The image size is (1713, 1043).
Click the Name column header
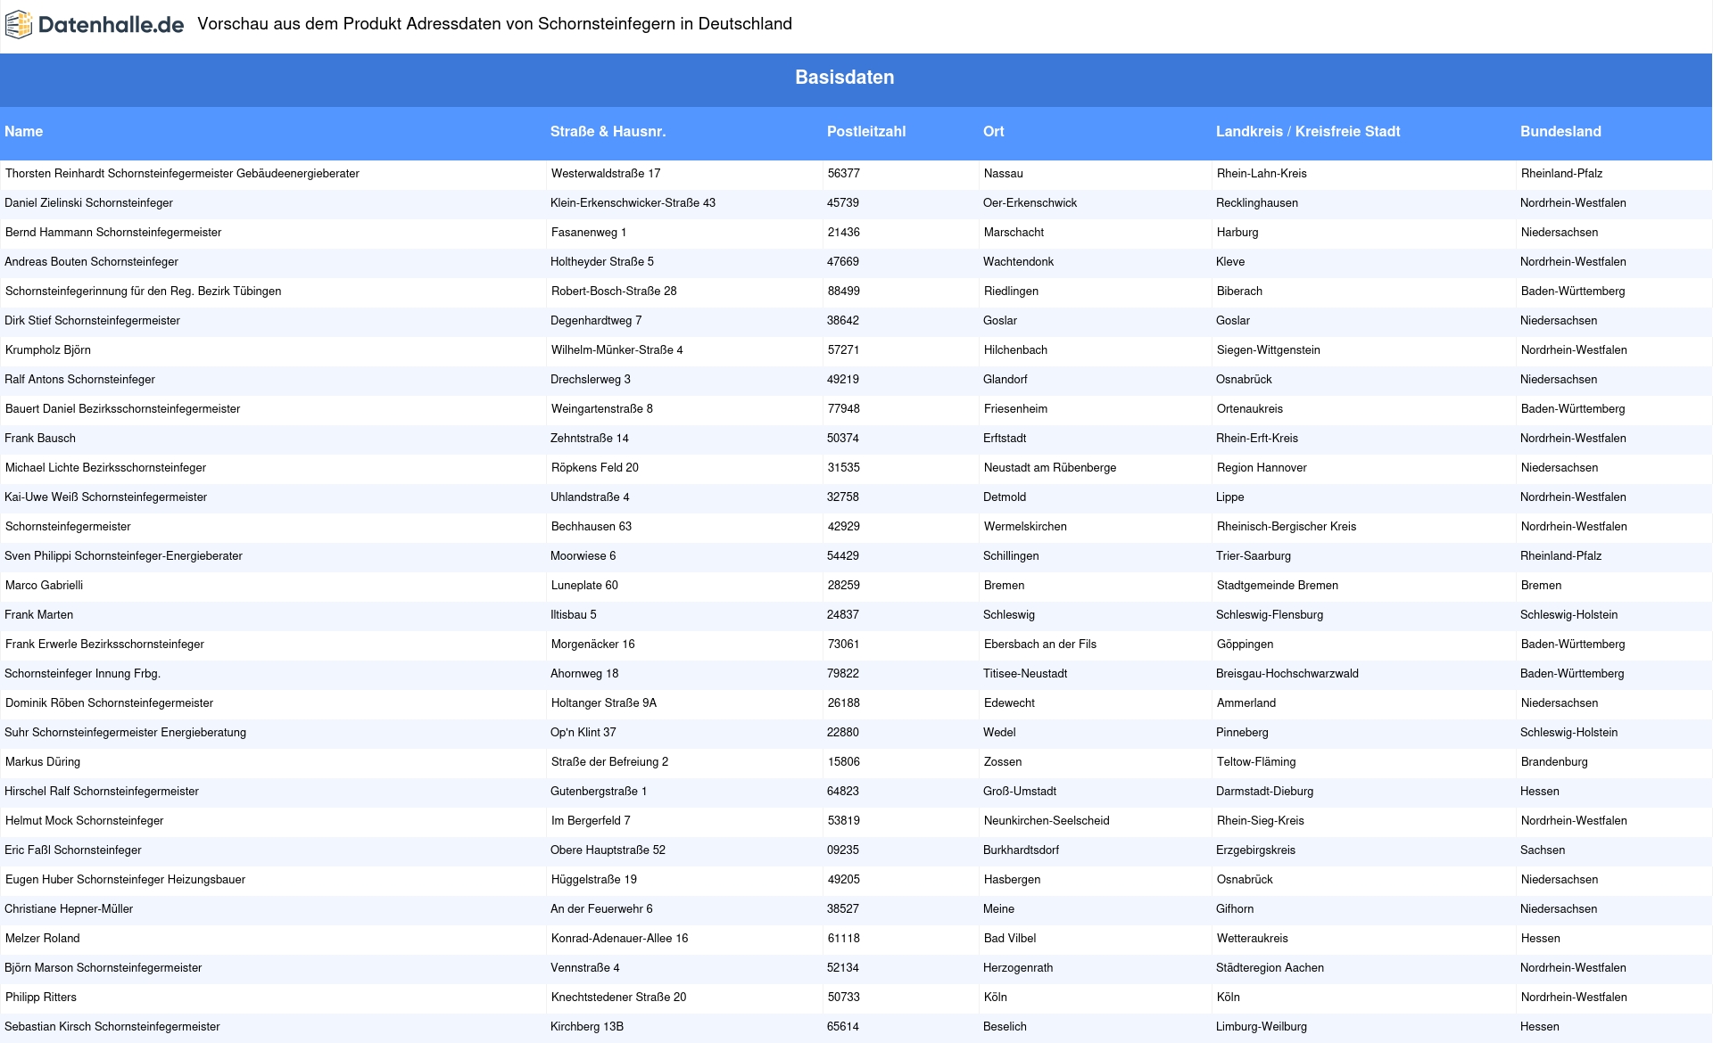click(x=24, y=132)
